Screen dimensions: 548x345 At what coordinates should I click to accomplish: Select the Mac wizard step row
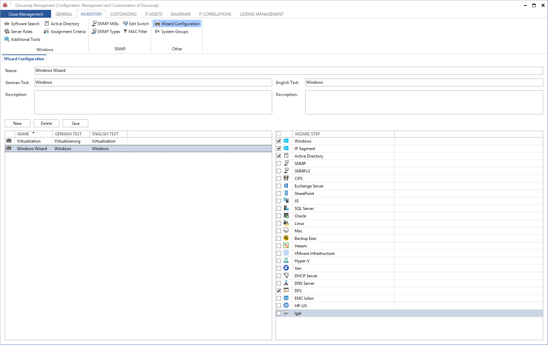(x=409, y=231)
